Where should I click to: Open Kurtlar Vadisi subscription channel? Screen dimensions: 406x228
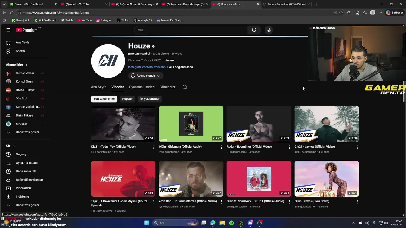[25, 73]
